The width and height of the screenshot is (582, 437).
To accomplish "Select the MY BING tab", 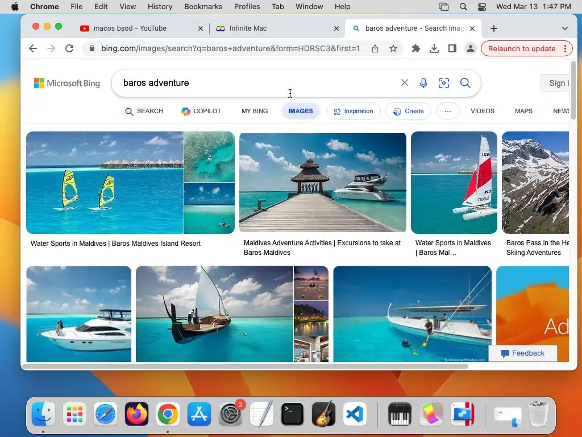I will (x=255, y=111).
